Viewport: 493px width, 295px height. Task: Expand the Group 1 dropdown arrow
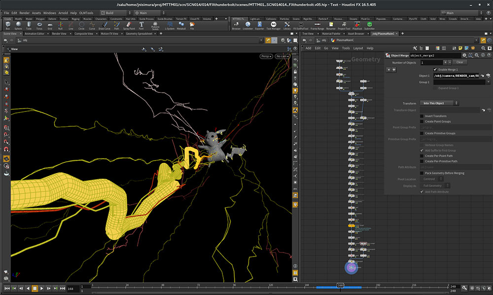click(x=488, y=82)
